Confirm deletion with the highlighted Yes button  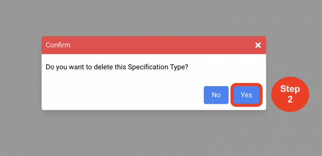click(246, 95)
